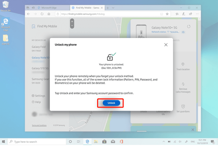
Task: Close the Find My Mobile tab
Action: 102,8
